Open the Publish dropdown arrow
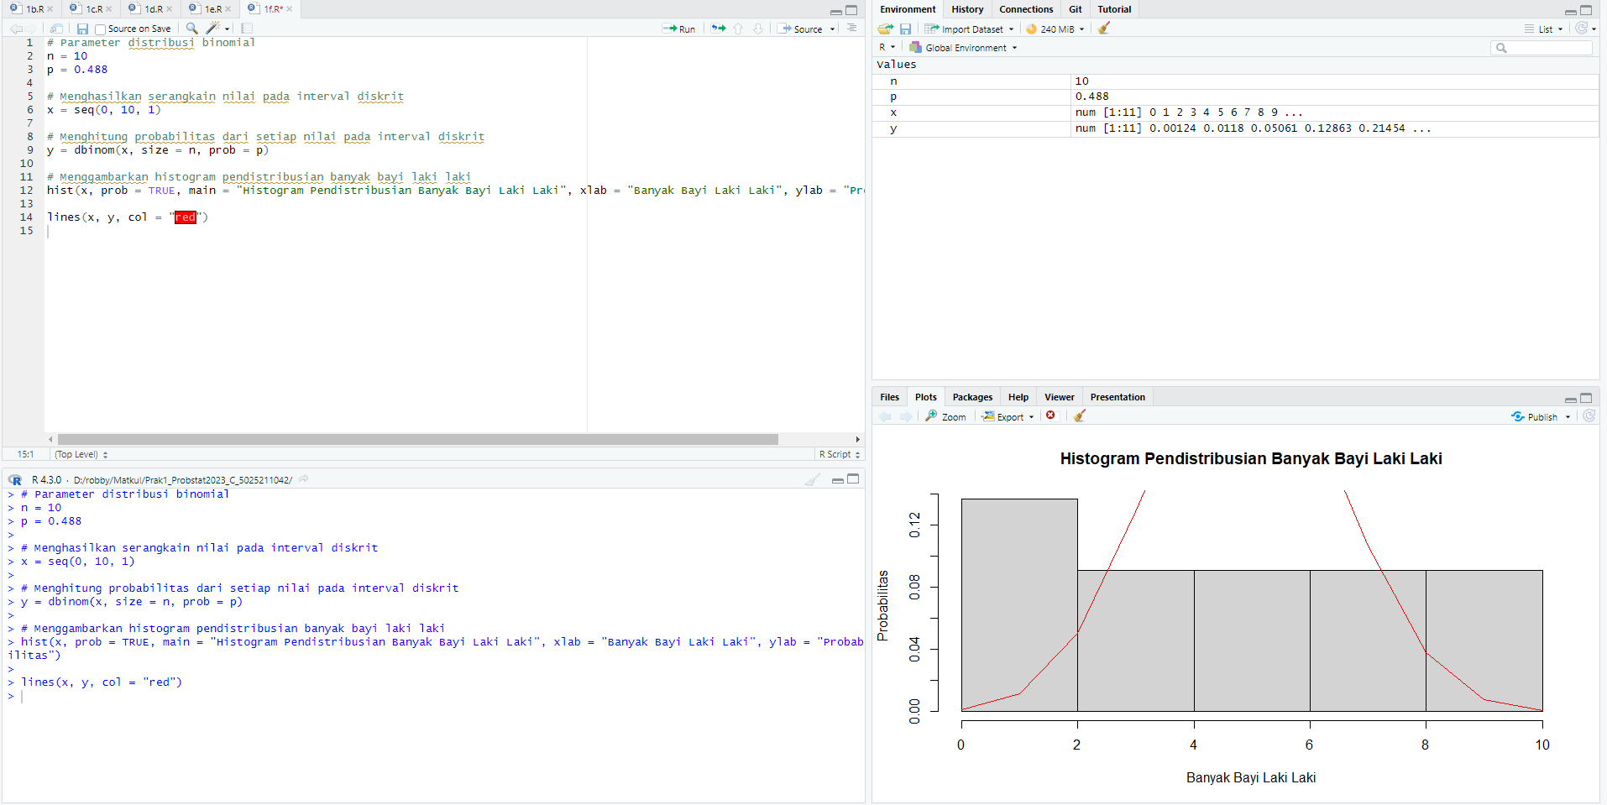 pos(1568,417)
